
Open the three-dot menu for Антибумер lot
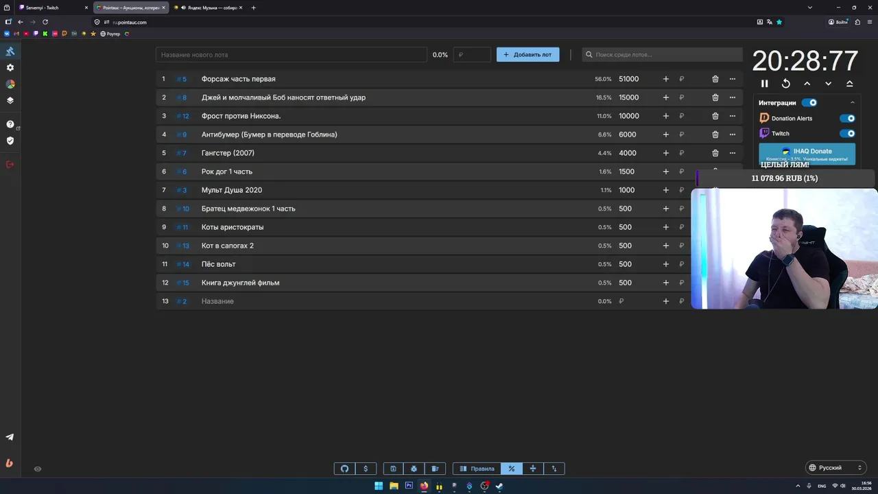tap(733, 134)
